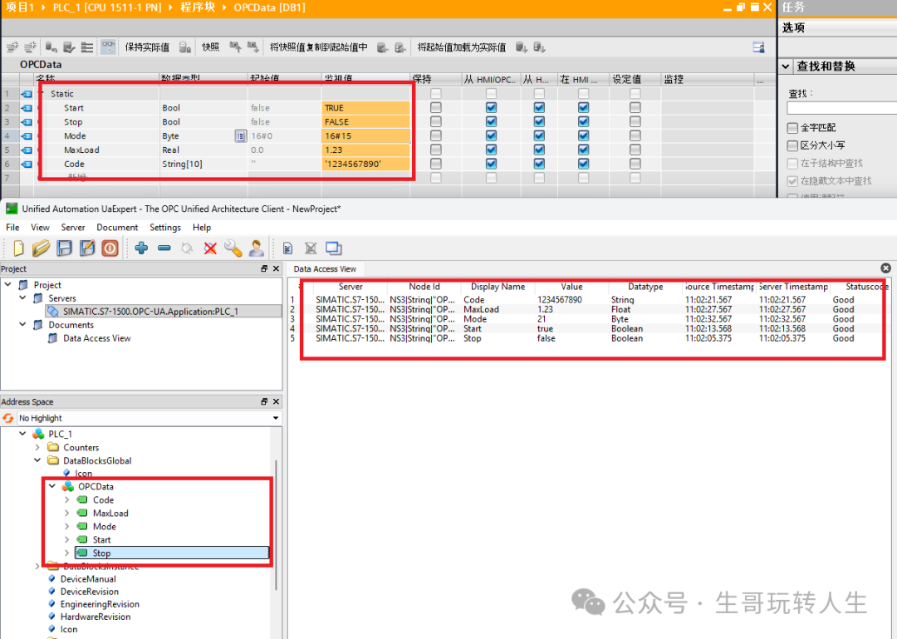Click wrench and key server settings icon
This screenshot has width=897, height=639.
pos(233,248)
